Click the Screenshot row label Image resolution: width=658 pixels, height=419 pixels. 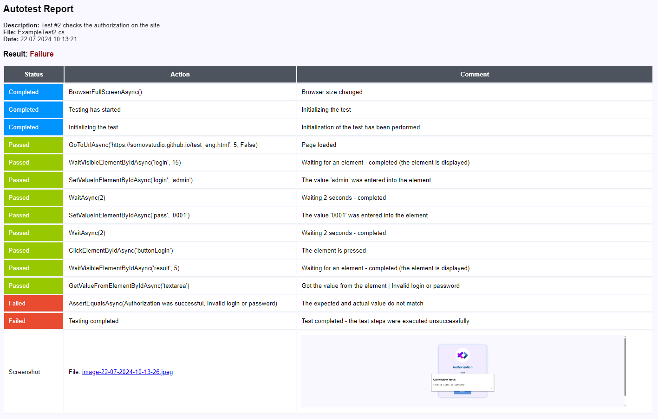tap(24, 372)
